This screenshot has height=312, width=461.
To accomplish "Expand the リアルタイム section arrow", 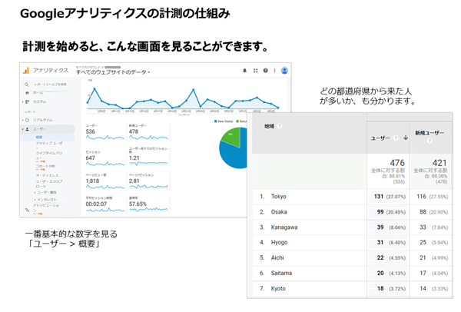I will [x=22, y=120].
